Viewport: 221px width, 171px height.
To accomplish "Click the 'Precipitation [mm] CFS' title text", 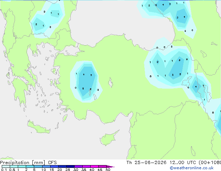I will click(28, 163).
